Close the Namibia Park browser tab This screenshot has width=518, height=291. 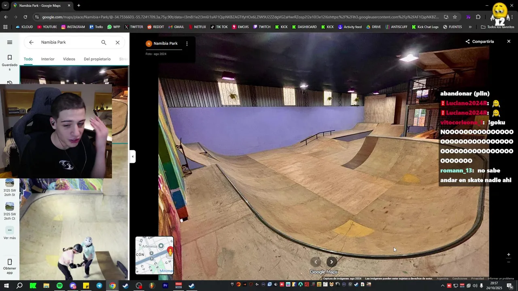[x=69, y=6]
